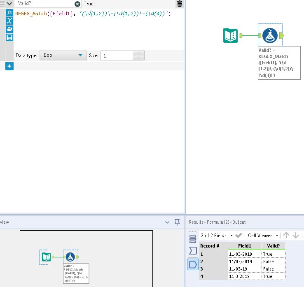Save the expression with disk icon

click(x=9, y=37)
